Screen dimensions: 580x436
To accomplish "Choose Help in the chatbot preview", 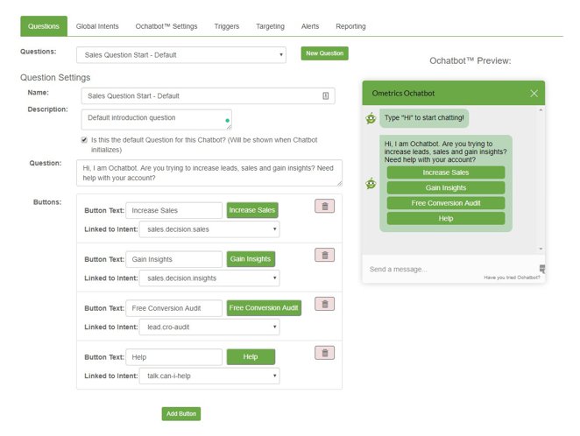I will coord(446,218).
